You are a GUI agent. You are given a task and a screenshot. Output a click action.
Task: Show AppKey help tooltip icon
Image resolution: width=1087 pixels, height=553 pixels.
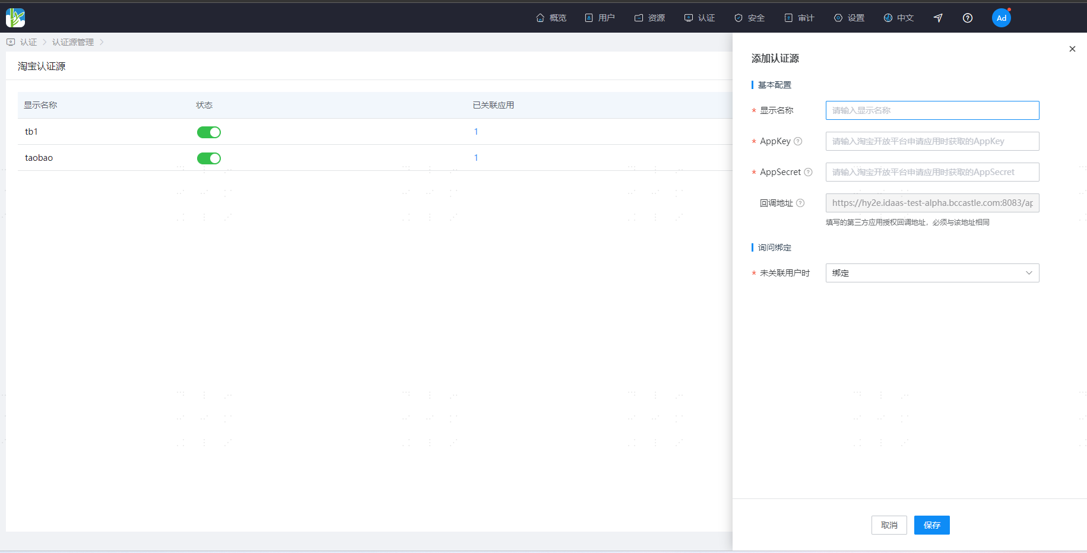click(798, 141)
